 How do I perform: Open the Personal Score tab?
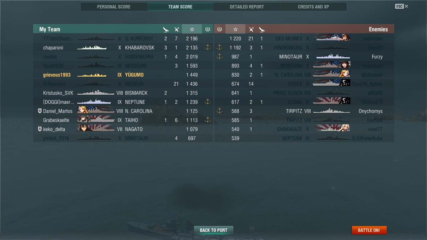point(114,7)
